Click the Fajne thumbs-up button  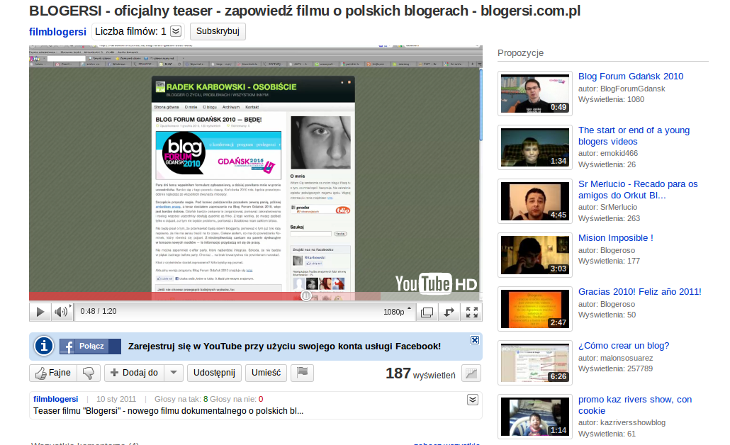(52, 373)
